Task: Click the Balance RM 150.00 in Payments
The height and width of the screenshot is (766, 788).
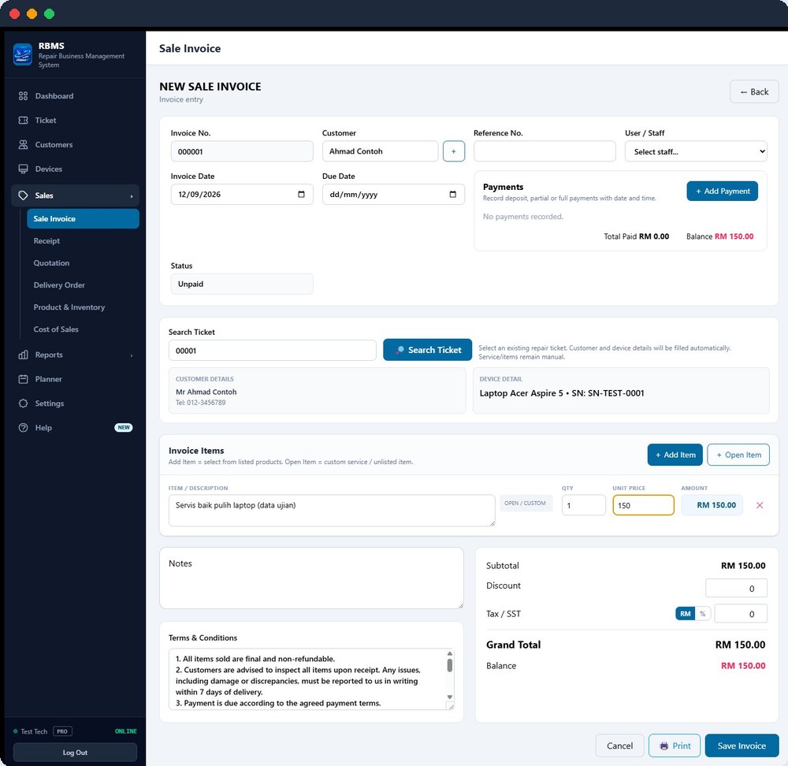Action: point(719,236)
